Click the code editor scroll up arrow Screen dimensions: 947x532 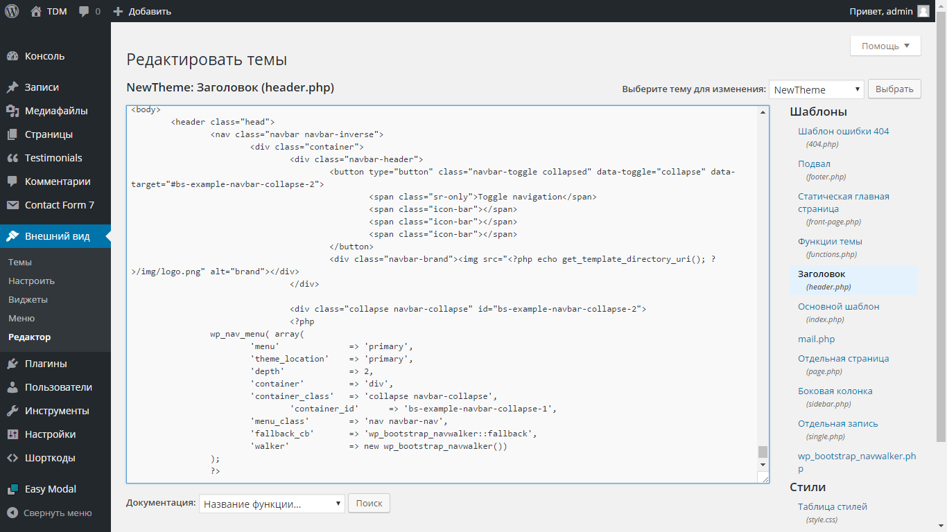coord(763,112)
